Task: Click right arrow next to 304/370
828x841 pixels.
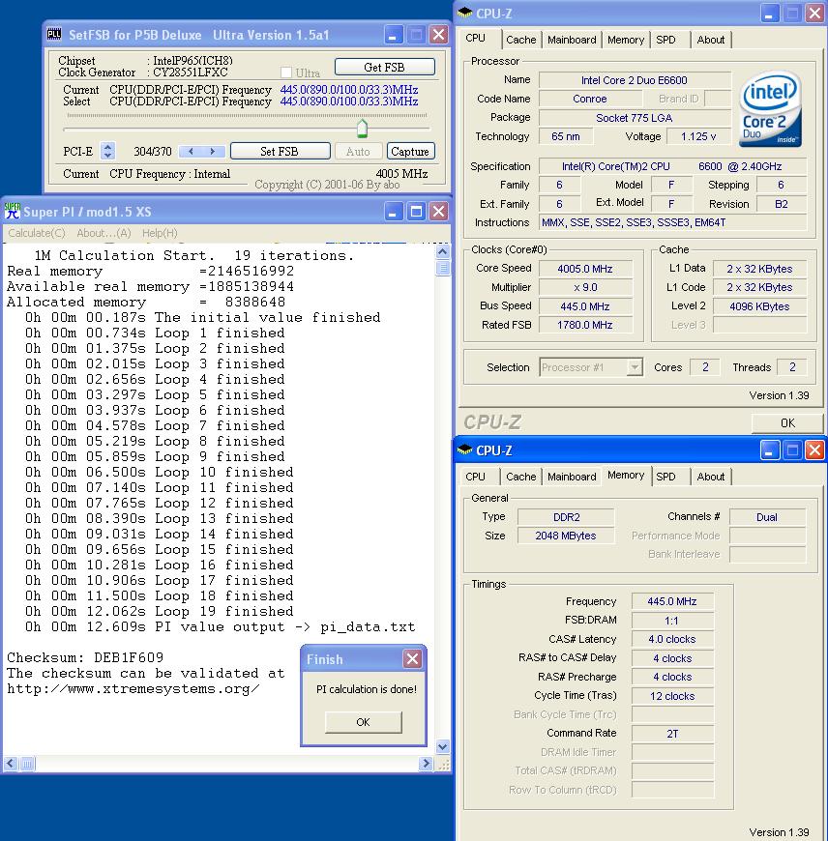Action: pos(213,151)
